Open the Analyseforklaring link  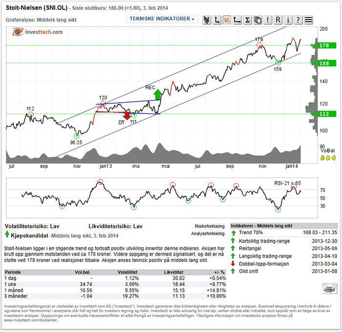click(209, 234)
